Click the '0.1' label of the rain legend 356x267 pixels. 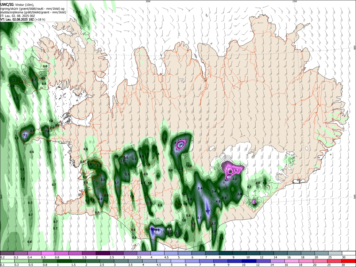[3, 265]
